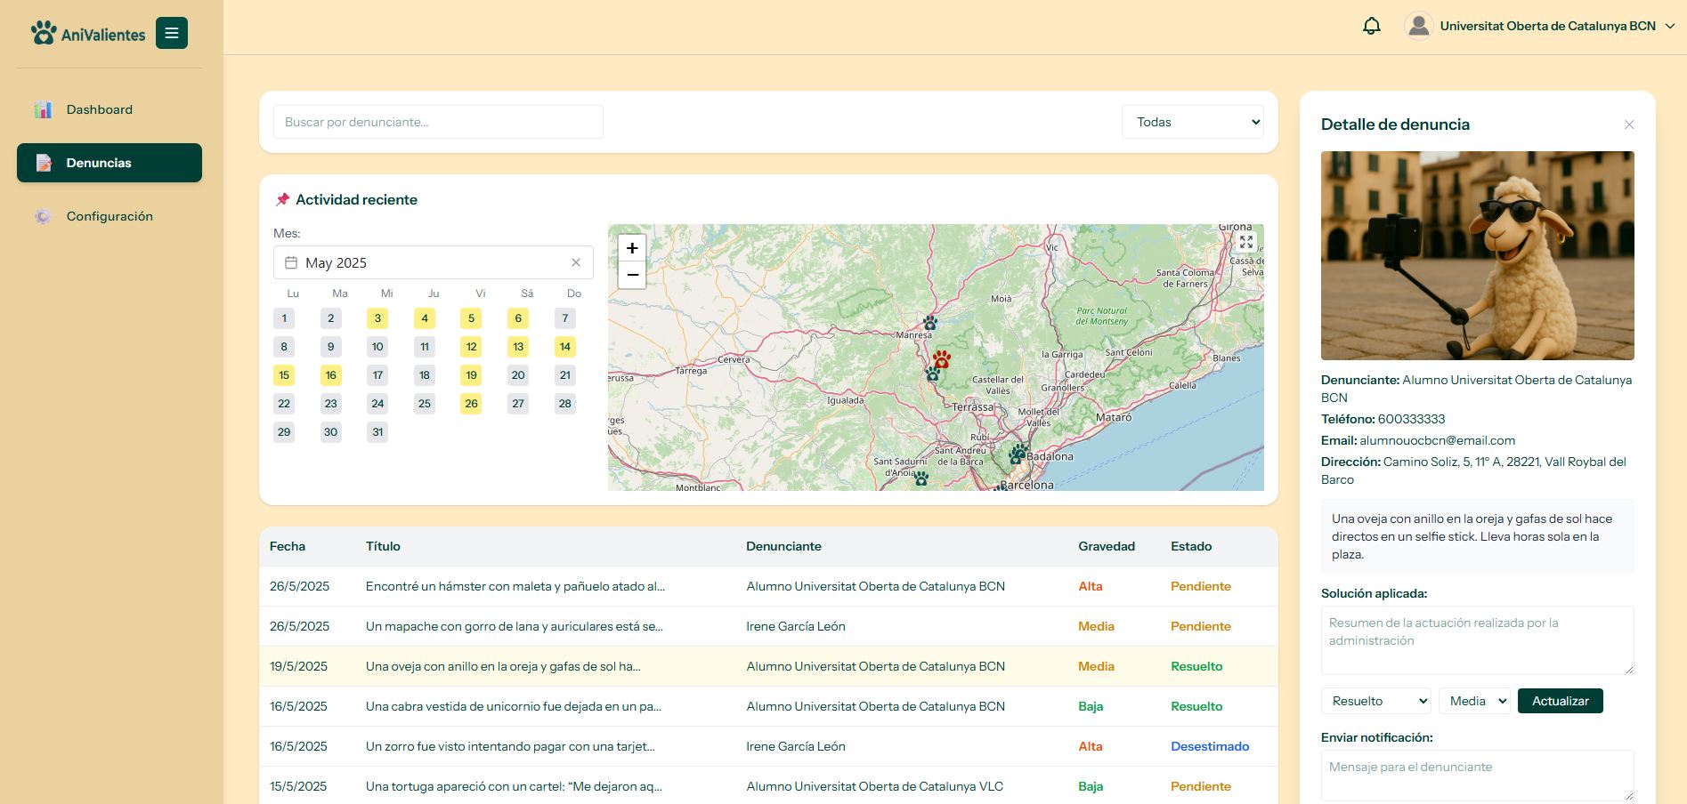Screen dimensions: 1687x804
Task: Click the Denuncias document icon
Action: click(43, 163)
